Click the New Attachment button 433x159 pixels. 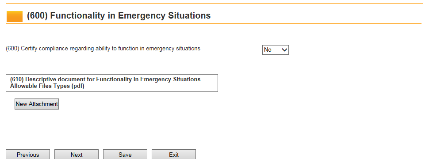pyautogui.click(x=37, y=104)
